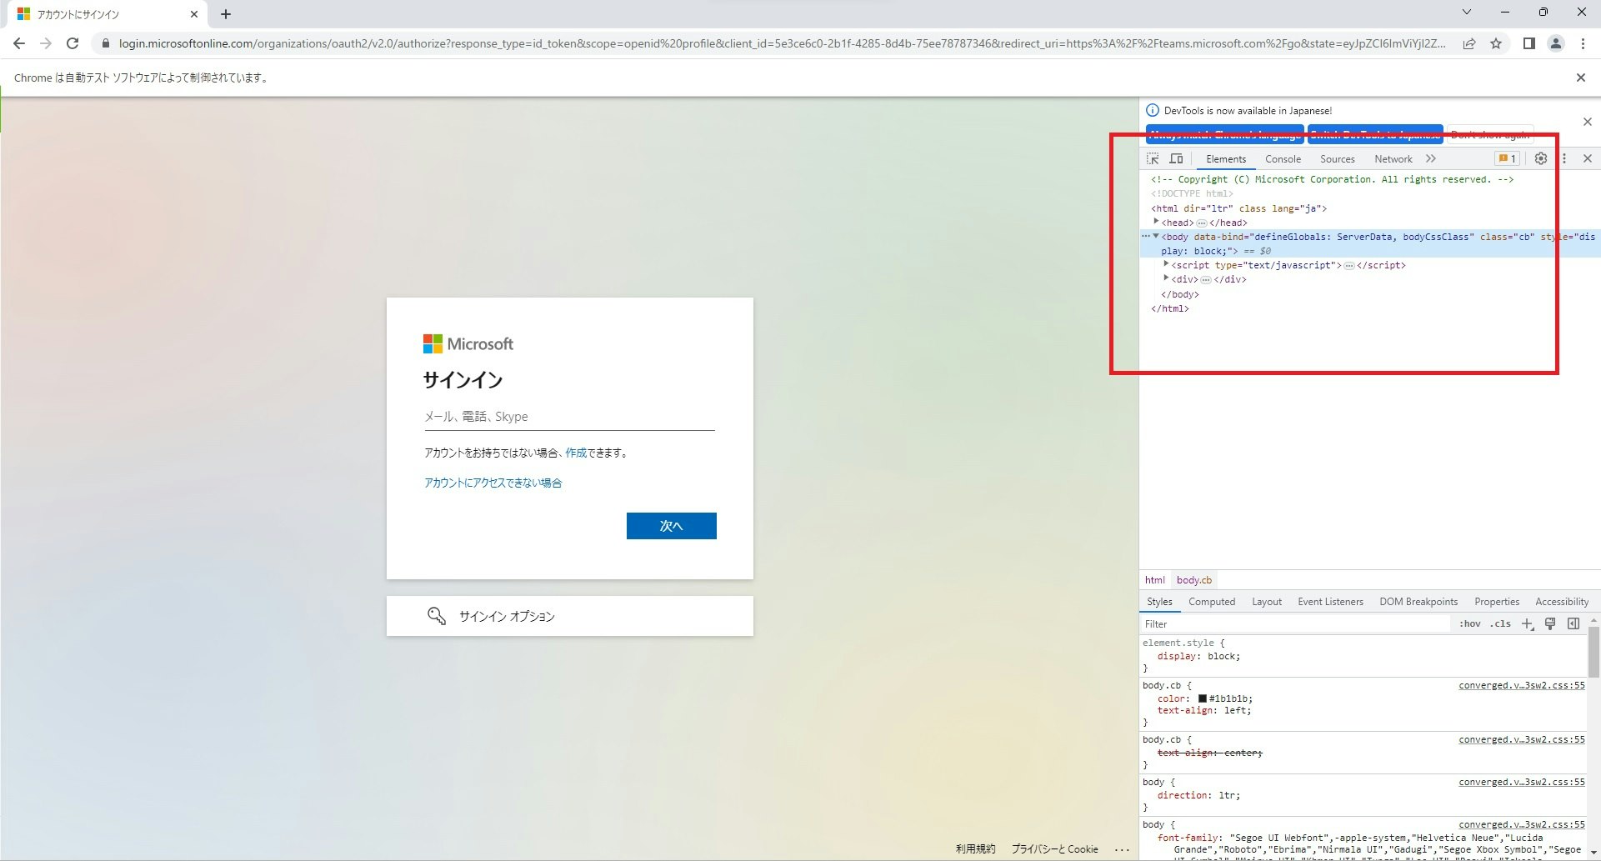Focus the メール、電話、Skype input field
Viewport: 1601px width, 861px height.
tap(569, 417)
